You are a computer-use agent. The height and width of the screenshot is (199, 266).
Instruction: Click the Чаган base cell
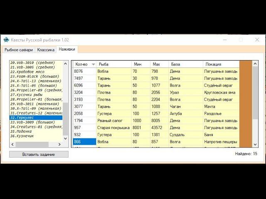186,107
